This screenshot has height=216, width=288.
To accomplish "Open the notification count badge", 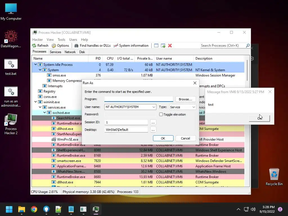I will pyautogui.click(x=280, y=209).
